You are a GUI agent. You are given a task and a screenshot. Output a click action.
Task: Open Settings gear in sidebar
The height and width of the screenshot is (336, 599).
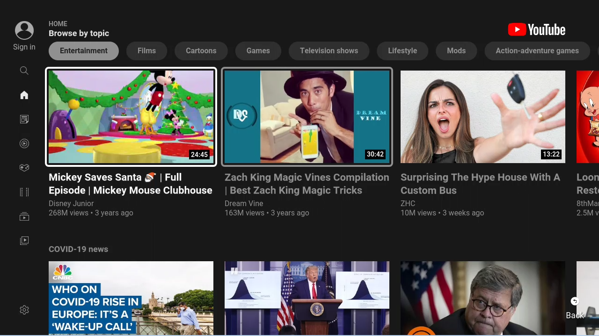24,310
